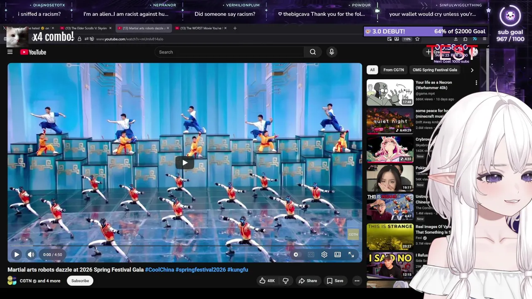This screenshot has width=532, height=299.
Task: Start voice search with the microphone icon
Action: (x=331, y=52)
